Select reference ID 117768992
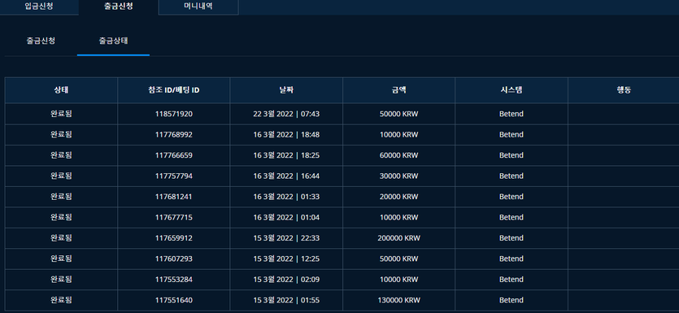679x313 pixels. click(x=174, y=135)
